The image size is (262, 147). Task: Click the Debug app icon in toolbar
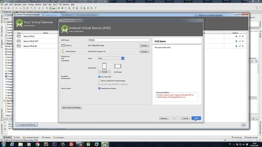(62, 8)
